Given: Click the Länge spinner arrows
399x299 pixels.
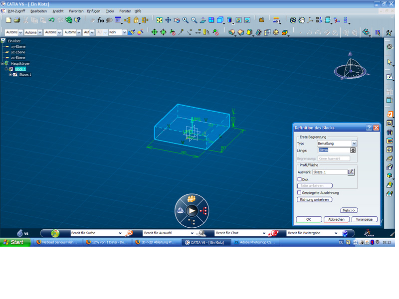Looking at the screenshot, I should 353,150.
